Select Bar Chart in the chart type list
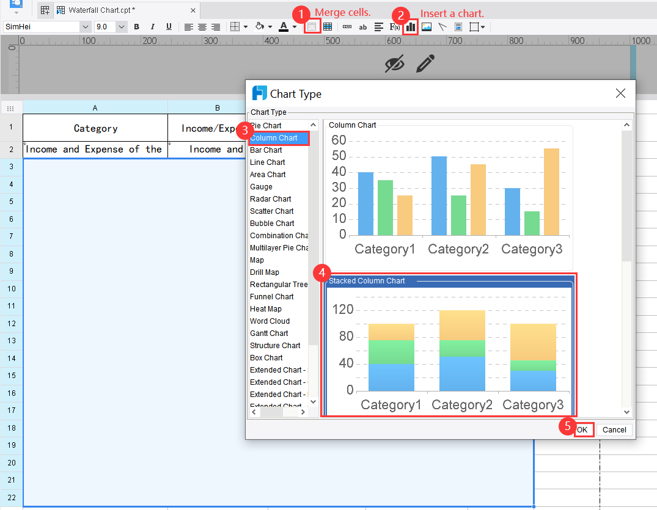This screenshot has width=657, height=510. coord(266,150)
